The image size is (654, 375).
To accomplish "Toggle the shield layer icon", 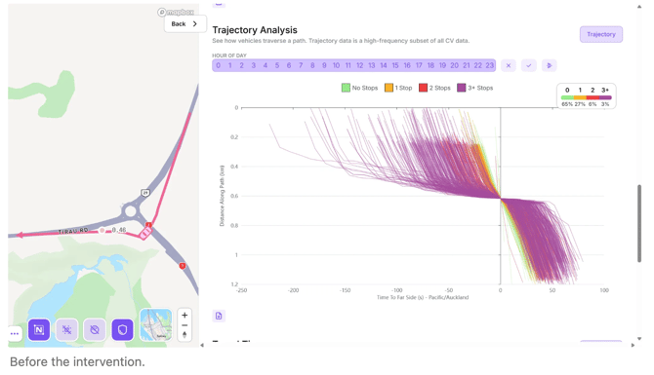I will [122, 329].
